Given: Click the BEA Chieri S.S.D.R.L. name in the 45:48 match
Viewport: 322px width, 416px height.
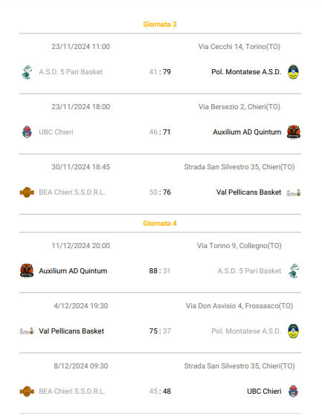Looking at the screenshot, I should click(x=72, y=391).
